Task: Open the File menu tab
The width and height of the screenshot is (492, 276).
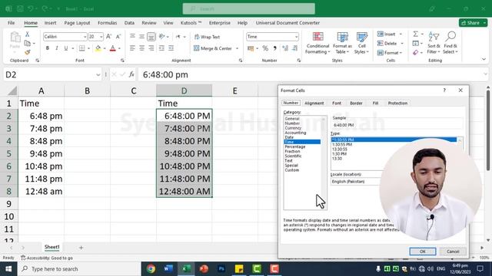Action: [12, 23]
